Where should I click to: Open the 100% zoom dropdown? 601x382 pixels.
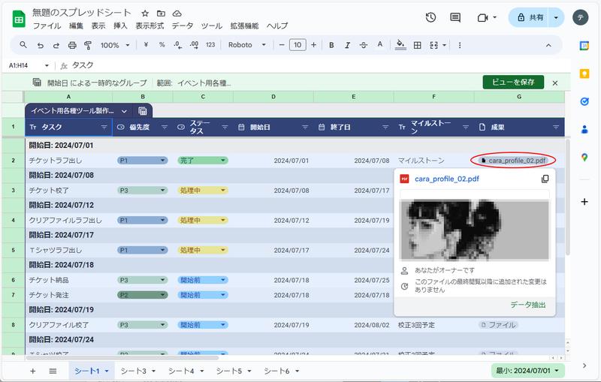(x=115, y=45)
